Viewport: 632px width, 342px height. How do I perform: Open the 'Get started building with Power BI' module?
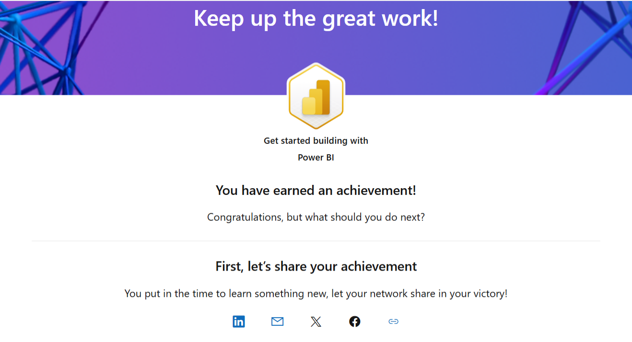pyautogui.click(x=316, y=140)
